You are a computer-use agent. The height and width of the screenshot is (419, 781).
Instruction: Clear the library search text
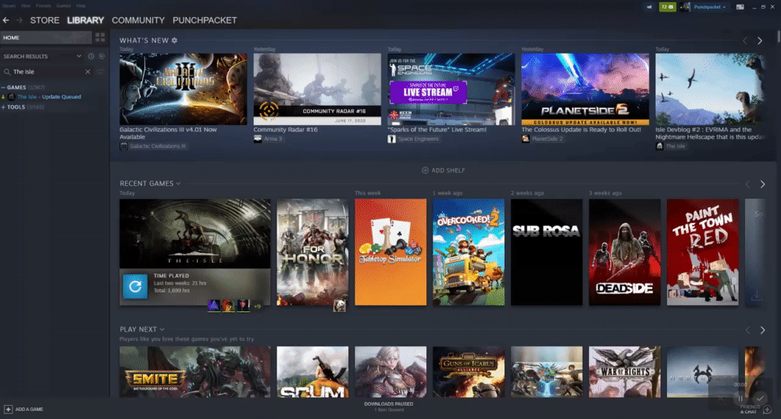[x=87, y=72]
